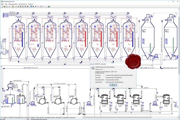The image size is (180, 120).
Task: Click the green copy pages toolbar icon
Action: click(x=20, y=7)
